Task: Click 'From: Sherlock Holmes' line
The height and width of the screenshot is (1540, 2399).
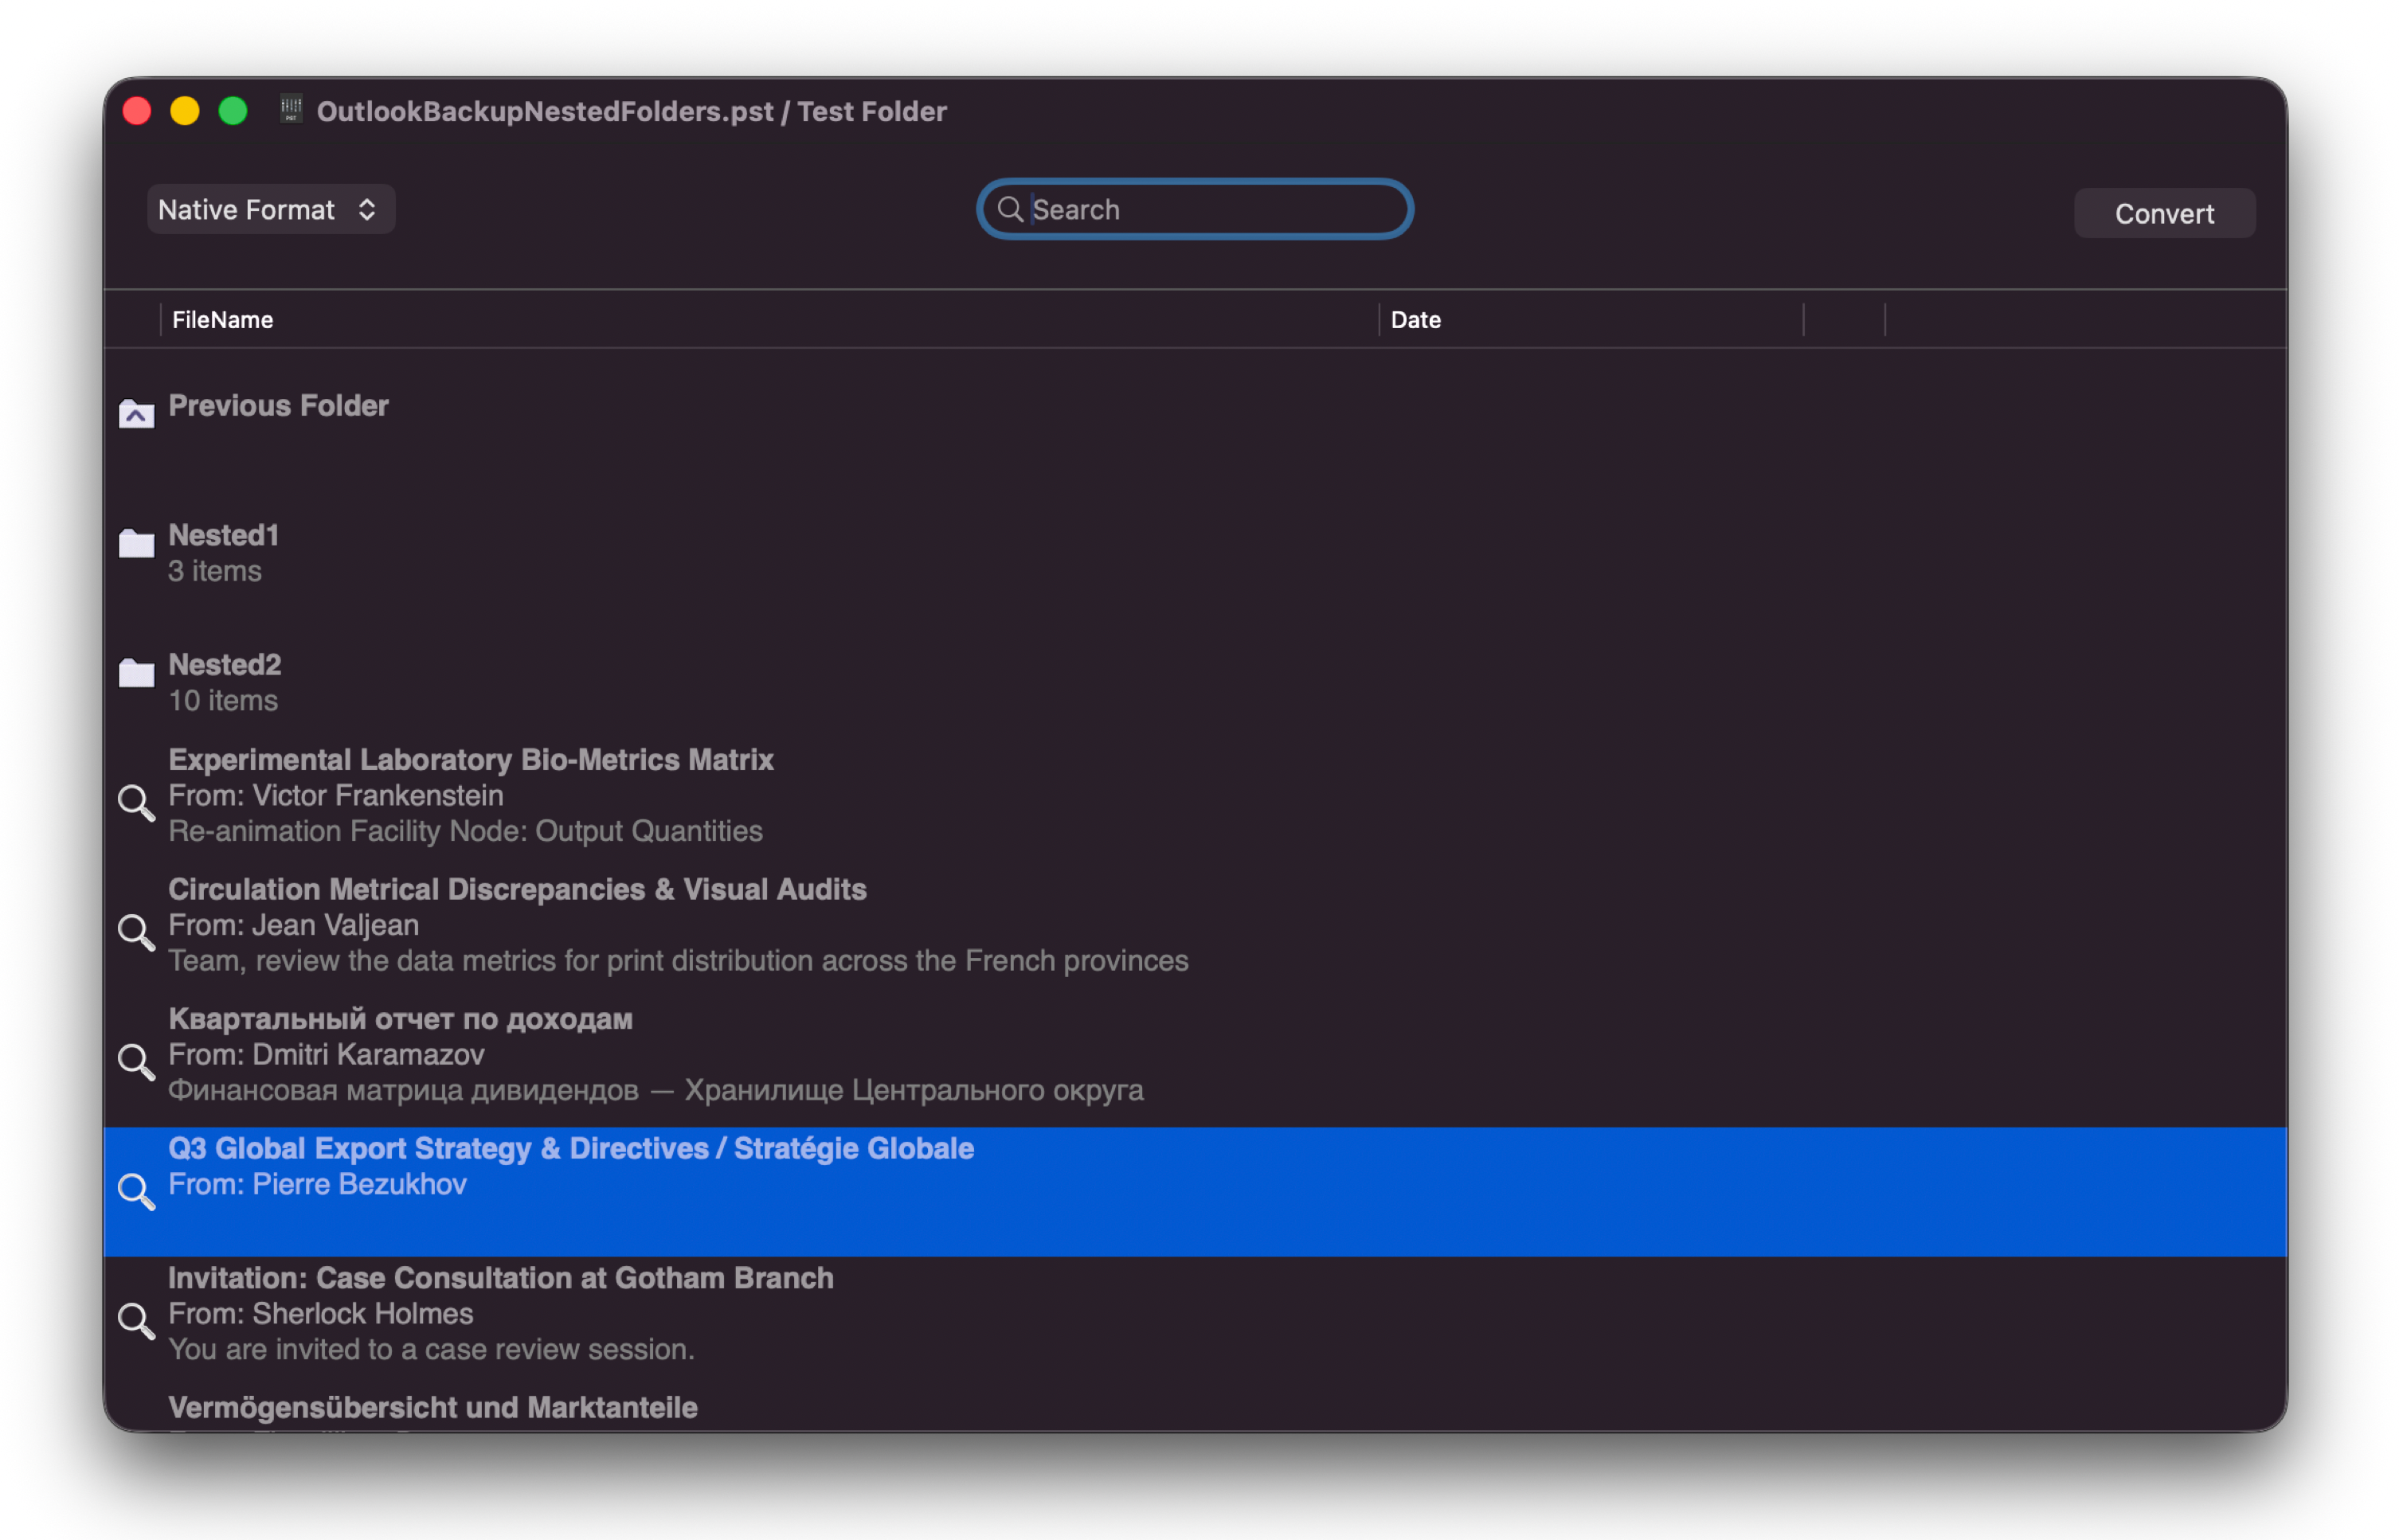Action: pos(321,1315)
